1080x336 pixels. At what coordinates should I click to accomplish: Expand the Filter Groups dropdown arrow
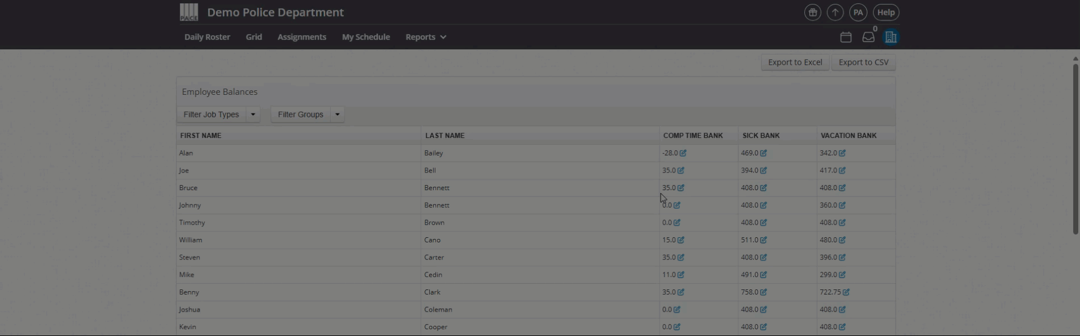click(337, 115)
